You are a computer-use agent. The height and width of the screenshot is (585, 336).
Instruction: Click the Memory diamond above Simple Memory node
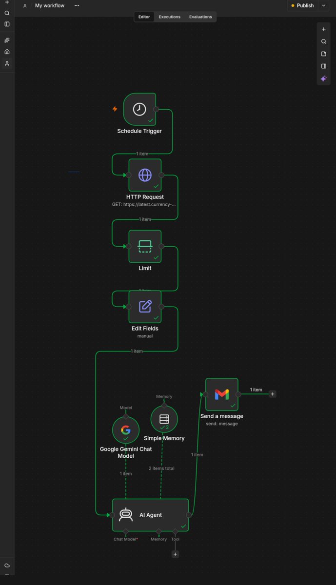pos(164,405)
